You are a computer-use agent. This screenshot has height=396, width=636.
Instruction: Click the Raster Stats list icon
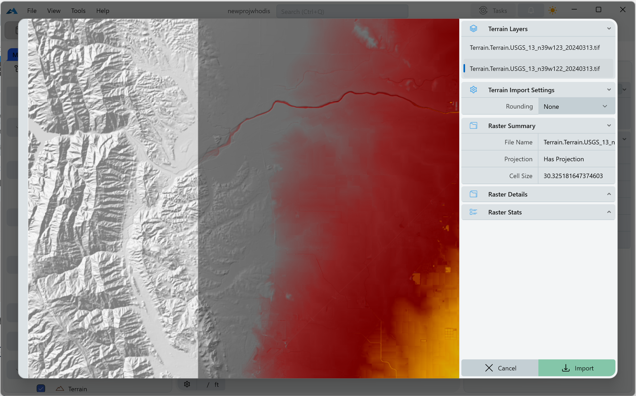pyautogui.click(x=474, y=212)
